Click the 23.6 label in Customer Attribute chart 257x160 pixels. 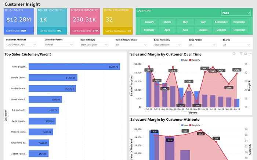(216, 138)
